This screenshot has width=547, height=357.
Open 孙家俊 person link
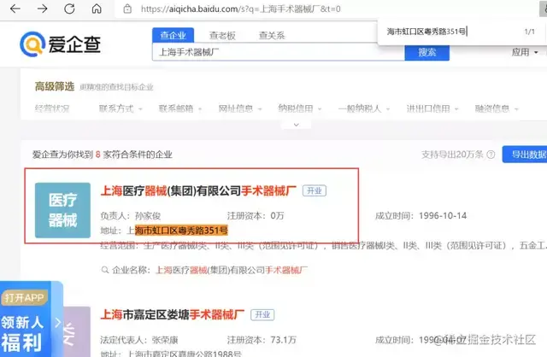tap(148, 216)
